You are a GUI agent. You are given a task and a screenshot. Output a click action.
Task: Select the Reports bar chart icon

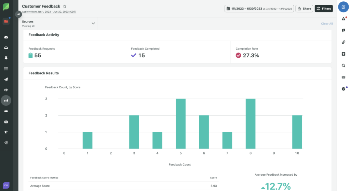click(6, 100)
